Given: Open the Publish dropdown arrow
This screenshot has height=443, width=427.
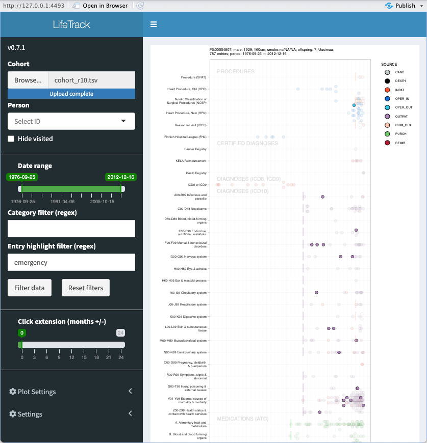Looking at the screenshot, I should click(x=421, y=6).
